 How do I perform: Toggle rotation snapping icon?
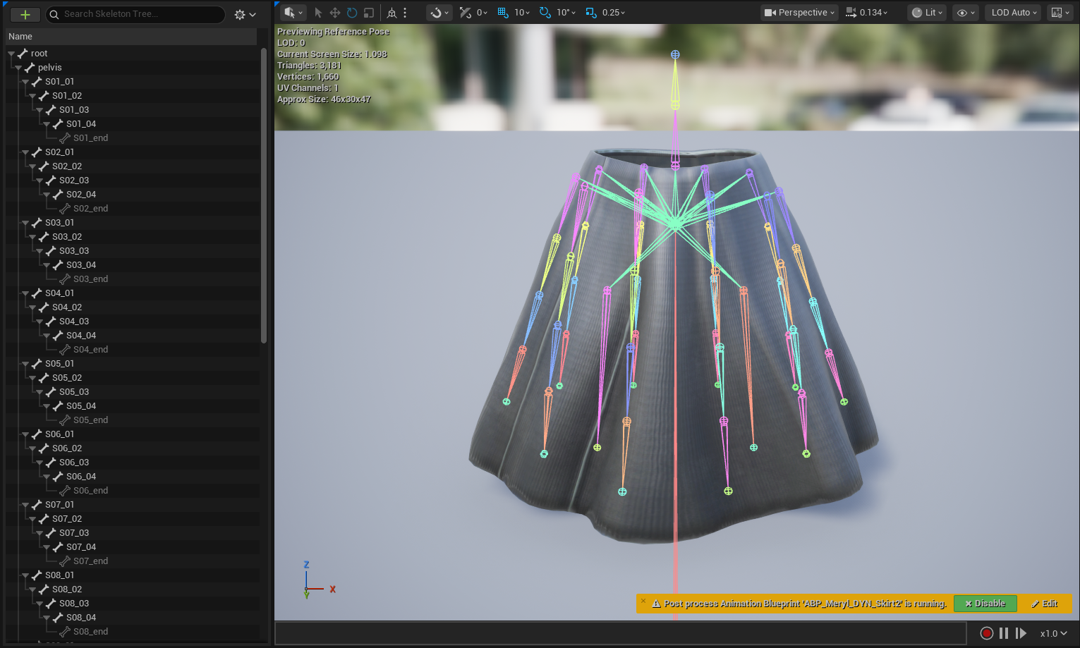pos(545,13)
